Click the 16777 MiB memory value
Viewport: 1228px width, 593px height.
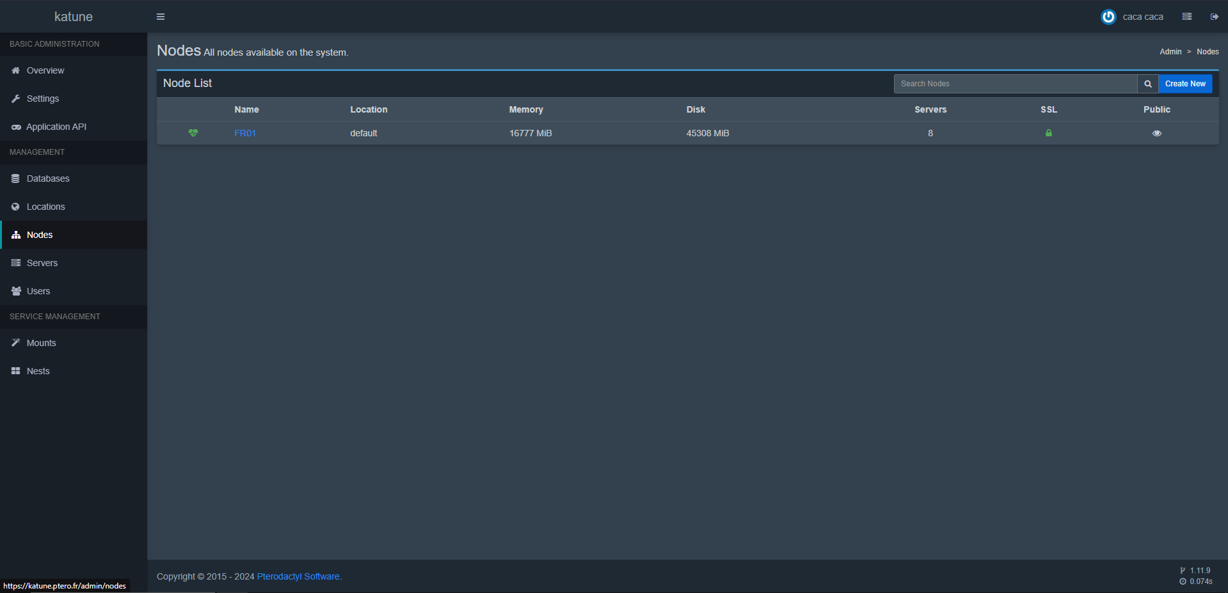click(x=530, y=133)
